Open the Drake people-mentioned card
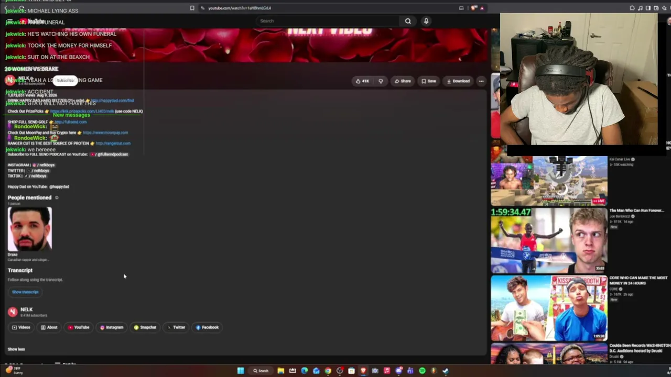Screen dimensions: 671x377 (x=30, y=234)
